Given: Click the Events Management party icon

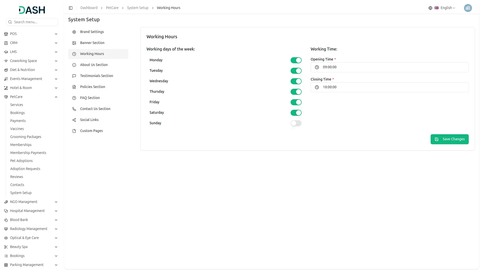Looking at the screenshot, I should (x=6, y=79).
